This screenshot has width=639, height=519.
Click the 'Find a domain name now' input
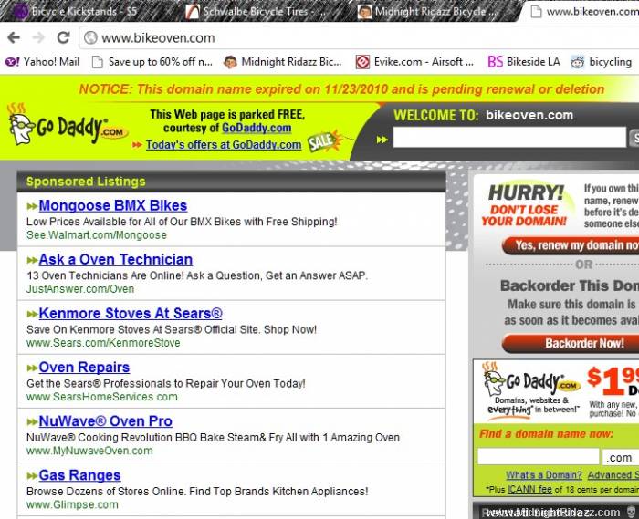(x=539, y=457)
